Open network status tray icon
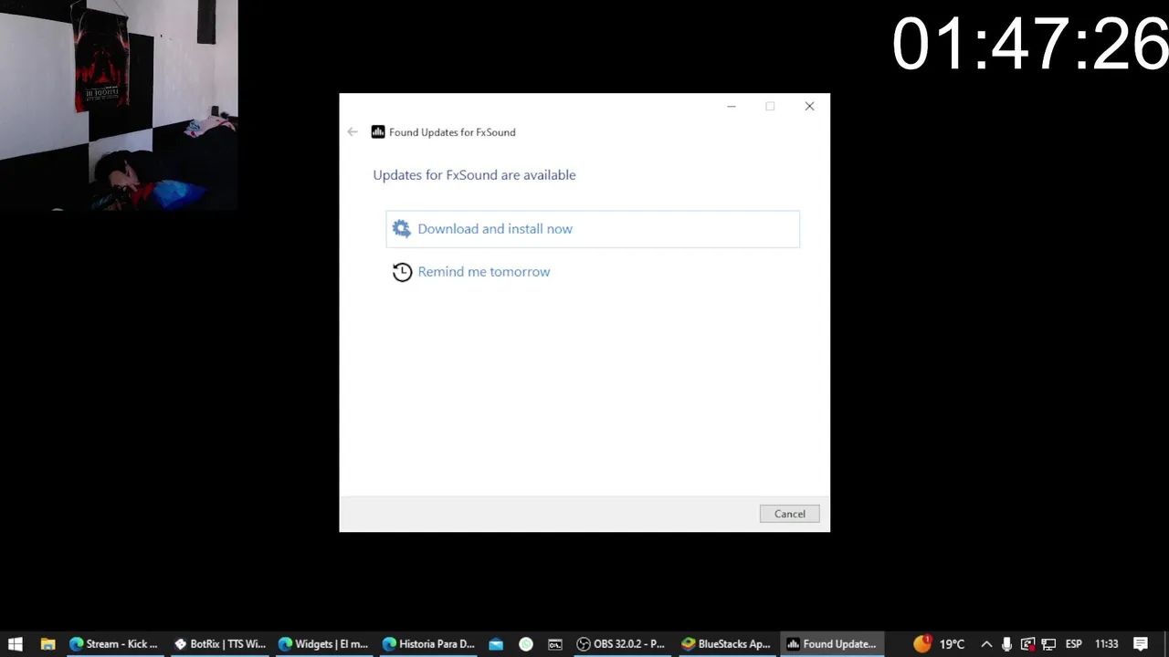The width and height of the screenshot is (1169, 657). (1048, 644)
